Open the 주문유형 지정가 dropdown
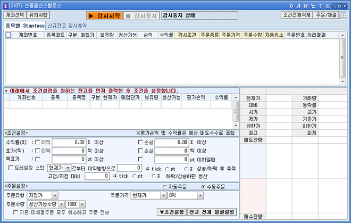Viewport: 351px width, 223px height. pos(55,195)
